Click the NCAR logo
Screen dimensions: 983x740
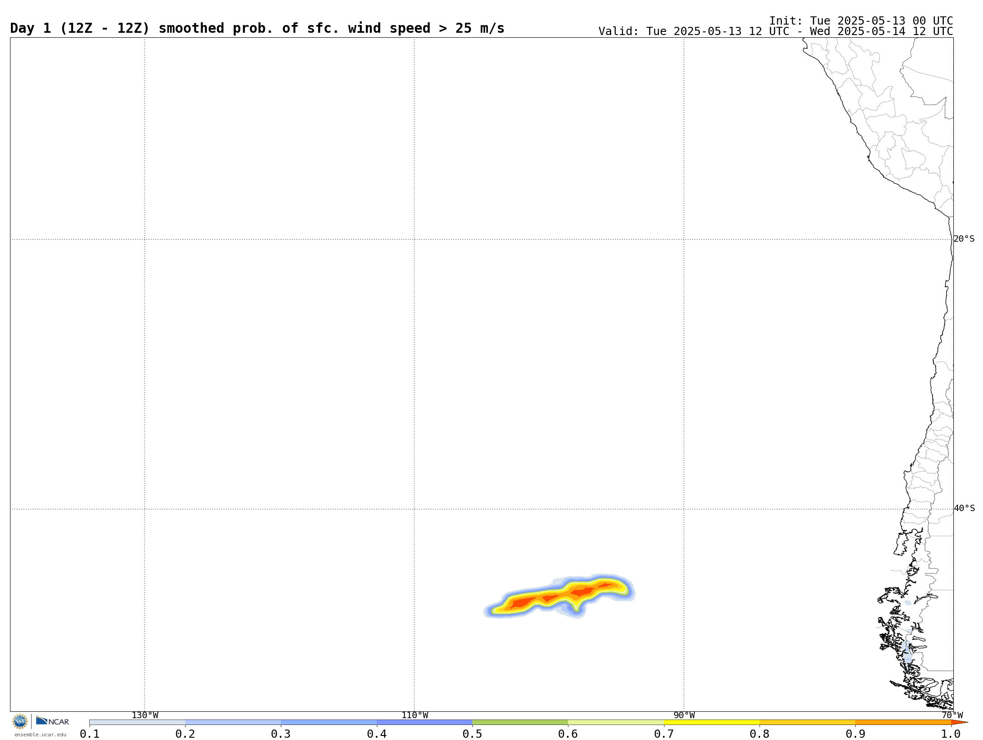[x=52, y=721]
